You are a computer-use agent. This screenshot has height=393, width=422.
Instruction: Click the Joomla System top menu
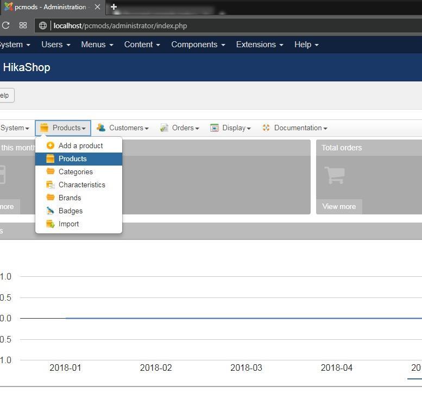pos(15,45)
